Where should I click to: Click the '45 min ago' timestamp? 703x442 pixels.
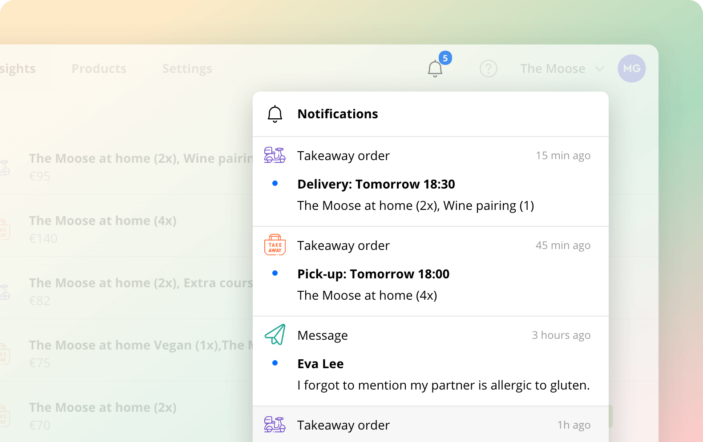pos(563,245)
